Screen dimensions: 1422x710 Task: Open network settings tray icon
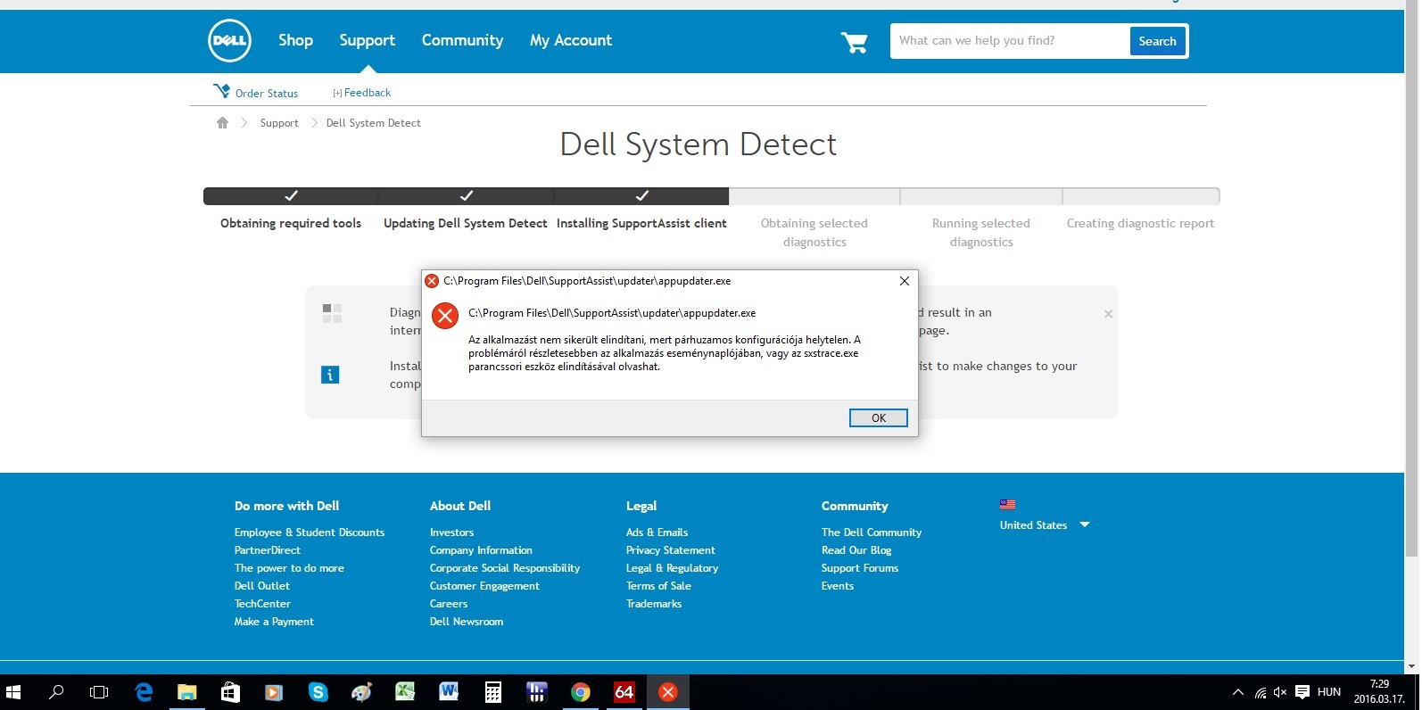(x=1260, y=692)
